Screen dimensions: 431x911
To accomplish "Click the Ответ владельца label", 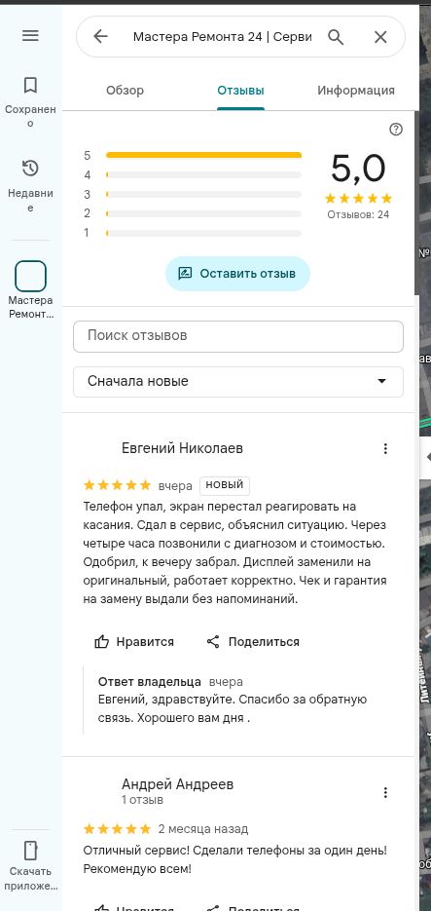I will click(x=150, y=681).
